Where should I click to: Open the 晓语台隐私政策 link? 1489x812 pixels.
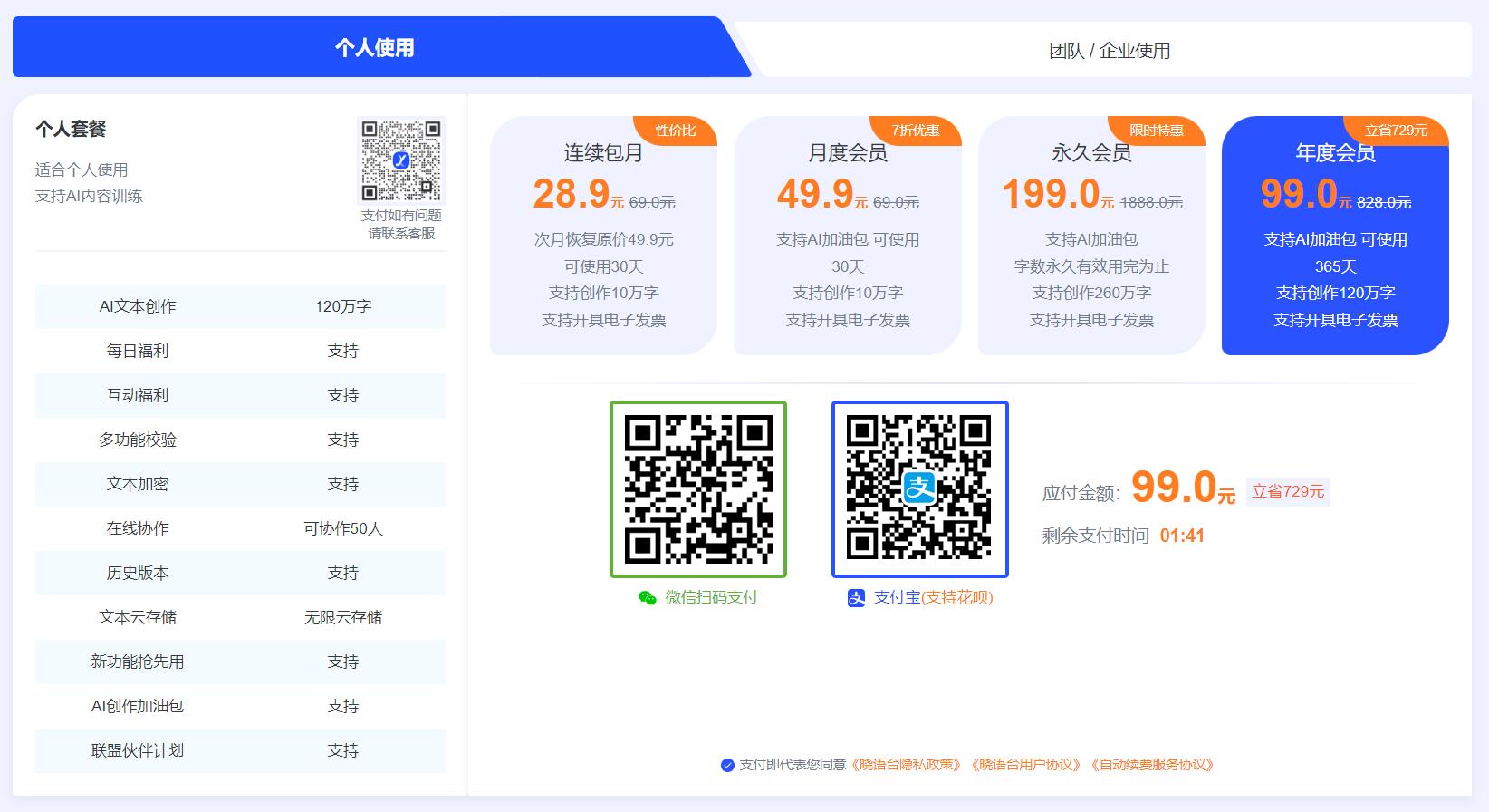coord(907,765)
